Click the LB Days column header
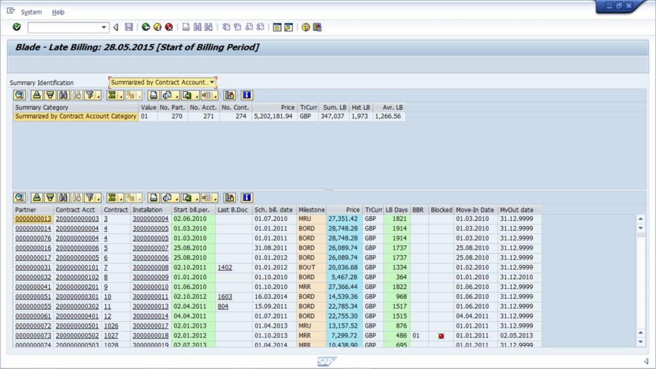 397,210
